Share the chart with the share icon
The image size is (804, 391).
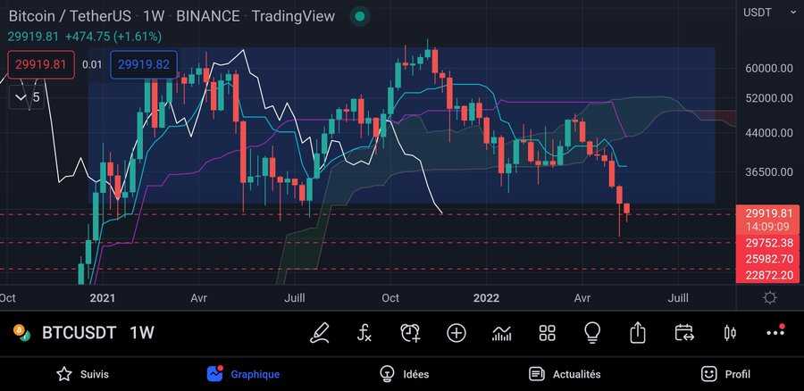click(637, 333)
